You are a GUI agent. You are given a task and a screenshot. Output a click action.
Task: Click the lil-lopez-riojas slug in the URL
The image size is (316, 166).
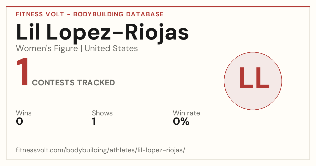(160, 150)
